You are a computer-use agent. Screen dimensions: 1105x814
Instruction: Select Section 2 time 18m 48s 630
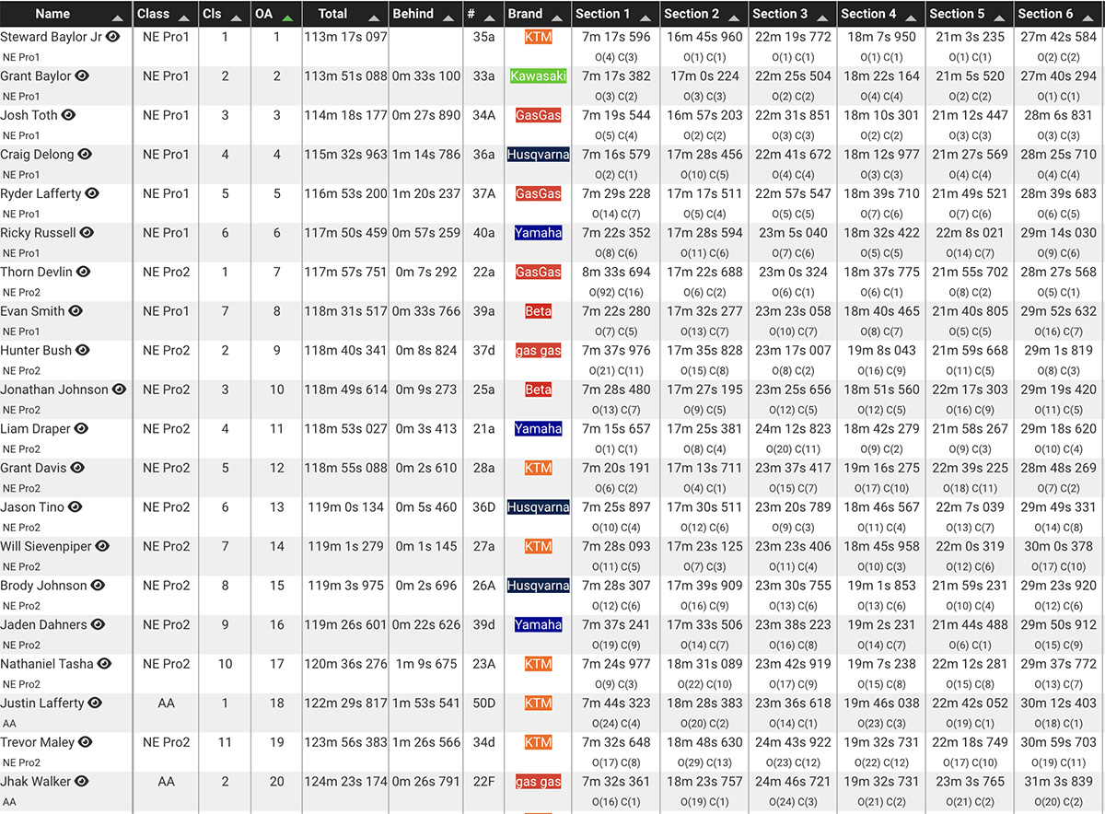[704, 741]
